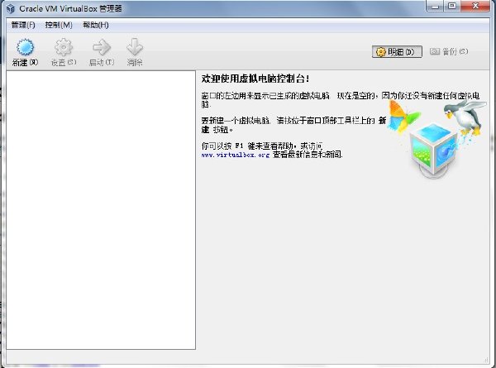The image size is (496, 368).
Task: Click the 新建 (New) toolbar icon
Action: pos(25,47)
